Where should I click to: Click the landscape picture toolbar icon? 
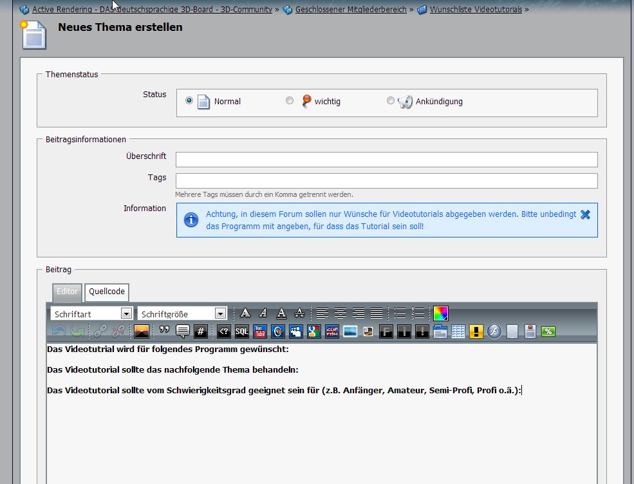click(350, 331)
